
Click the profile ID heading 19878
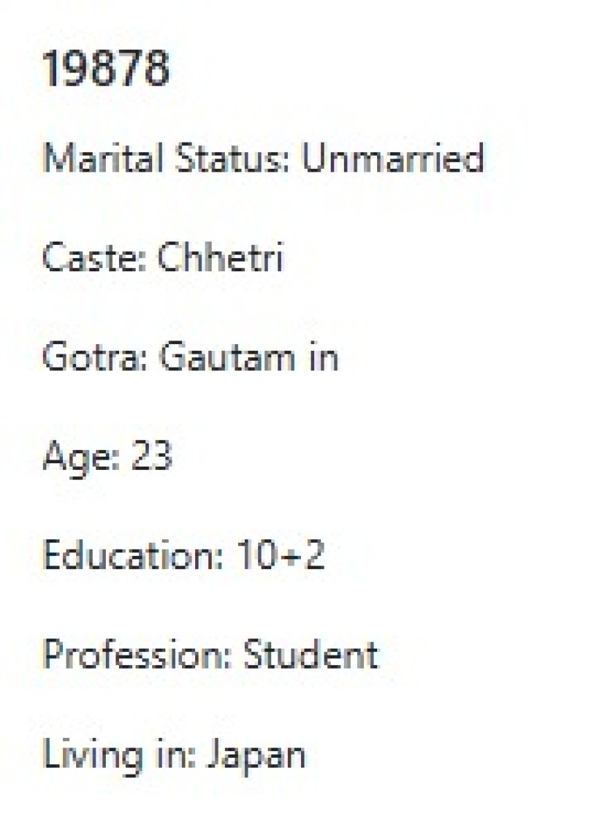(106, 69)
